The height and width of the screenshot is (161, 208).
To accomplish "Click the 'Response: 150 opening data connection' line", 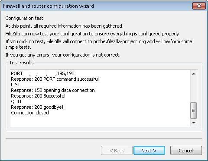I will 53,90.
